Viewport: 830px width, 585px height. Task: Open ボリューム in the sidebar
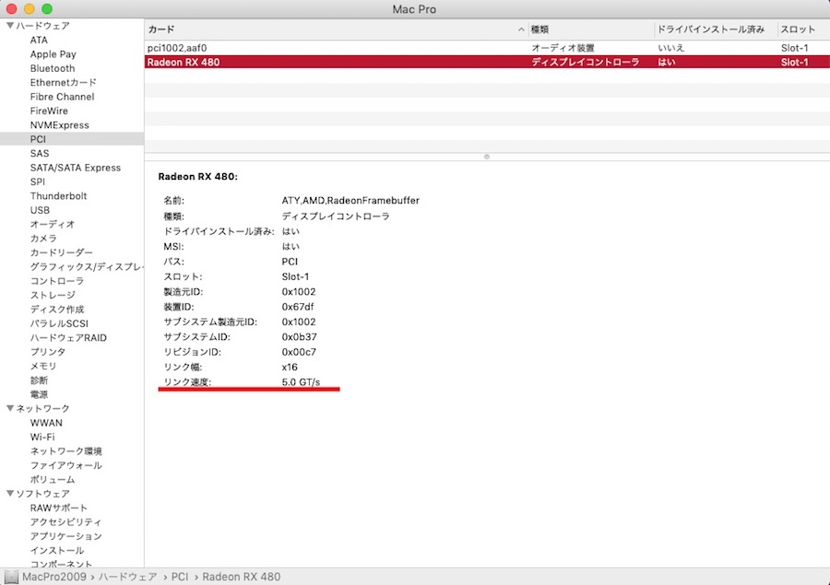[53, 480]
